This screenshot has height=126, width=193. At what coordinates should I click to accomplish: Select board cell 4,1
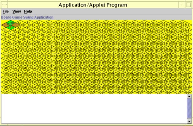pyautogui.click(x=20, y=23)
